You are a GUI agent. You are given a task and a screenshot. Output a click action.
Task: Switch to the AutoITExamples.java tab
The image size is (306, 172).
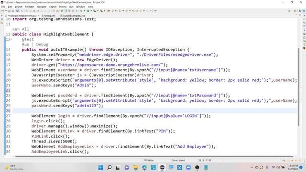tap(73, 16)
